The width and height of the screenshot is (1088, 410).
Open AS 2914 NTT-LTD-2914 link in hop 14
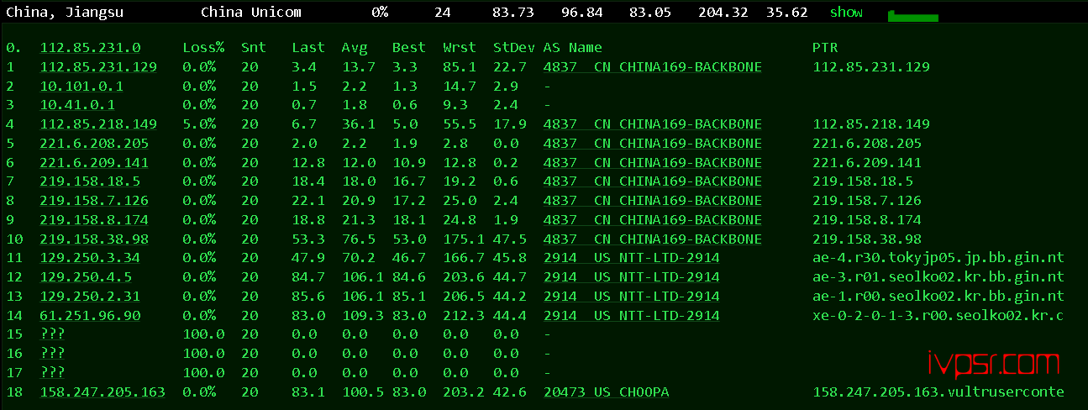pyautogui.click(x=632, y=316)
